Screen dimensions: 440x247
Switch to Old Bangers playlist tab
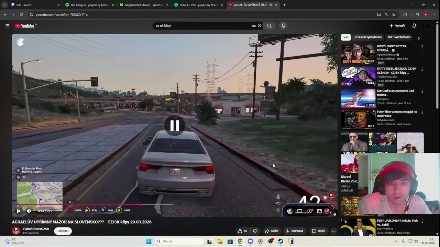tap(89, 5)
